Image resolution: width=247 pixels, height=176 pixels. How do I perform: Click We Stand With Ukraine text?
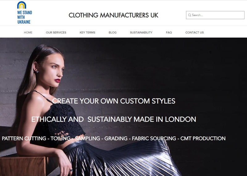(x=24, y=17)
